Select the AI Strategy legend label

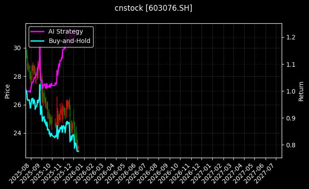[65, 31]
